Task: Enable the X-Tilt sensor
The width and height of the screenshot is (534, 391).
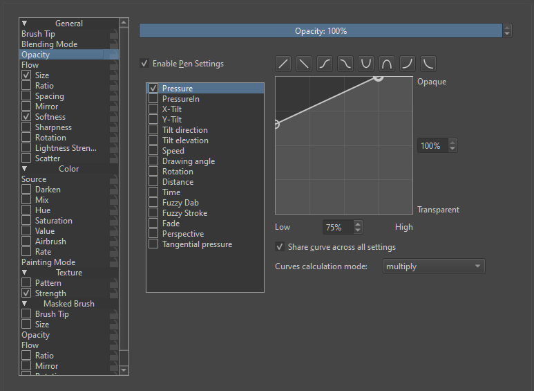Action: [153, 109]
